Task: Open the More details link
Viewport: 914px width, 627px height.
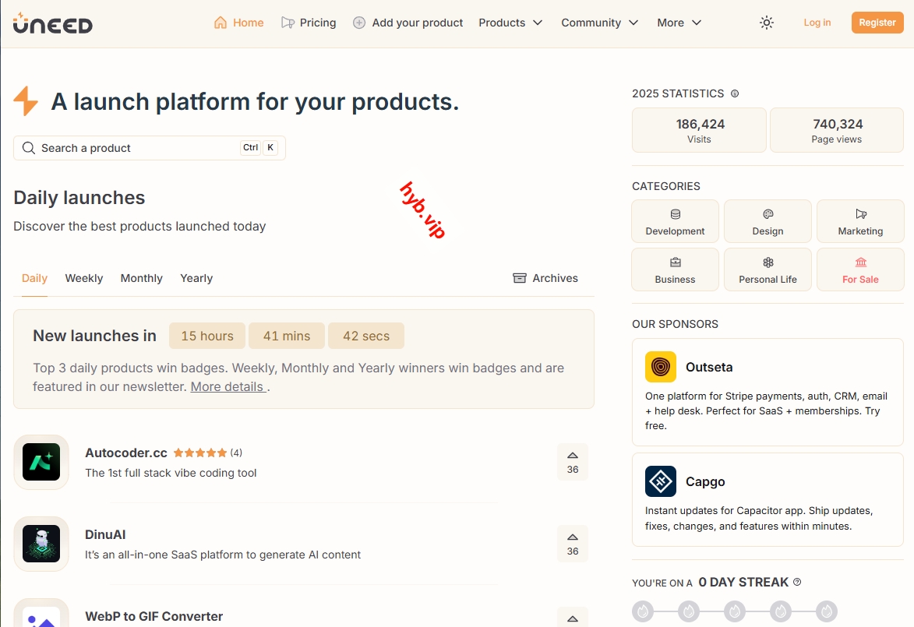Action: tap(228, 386)
